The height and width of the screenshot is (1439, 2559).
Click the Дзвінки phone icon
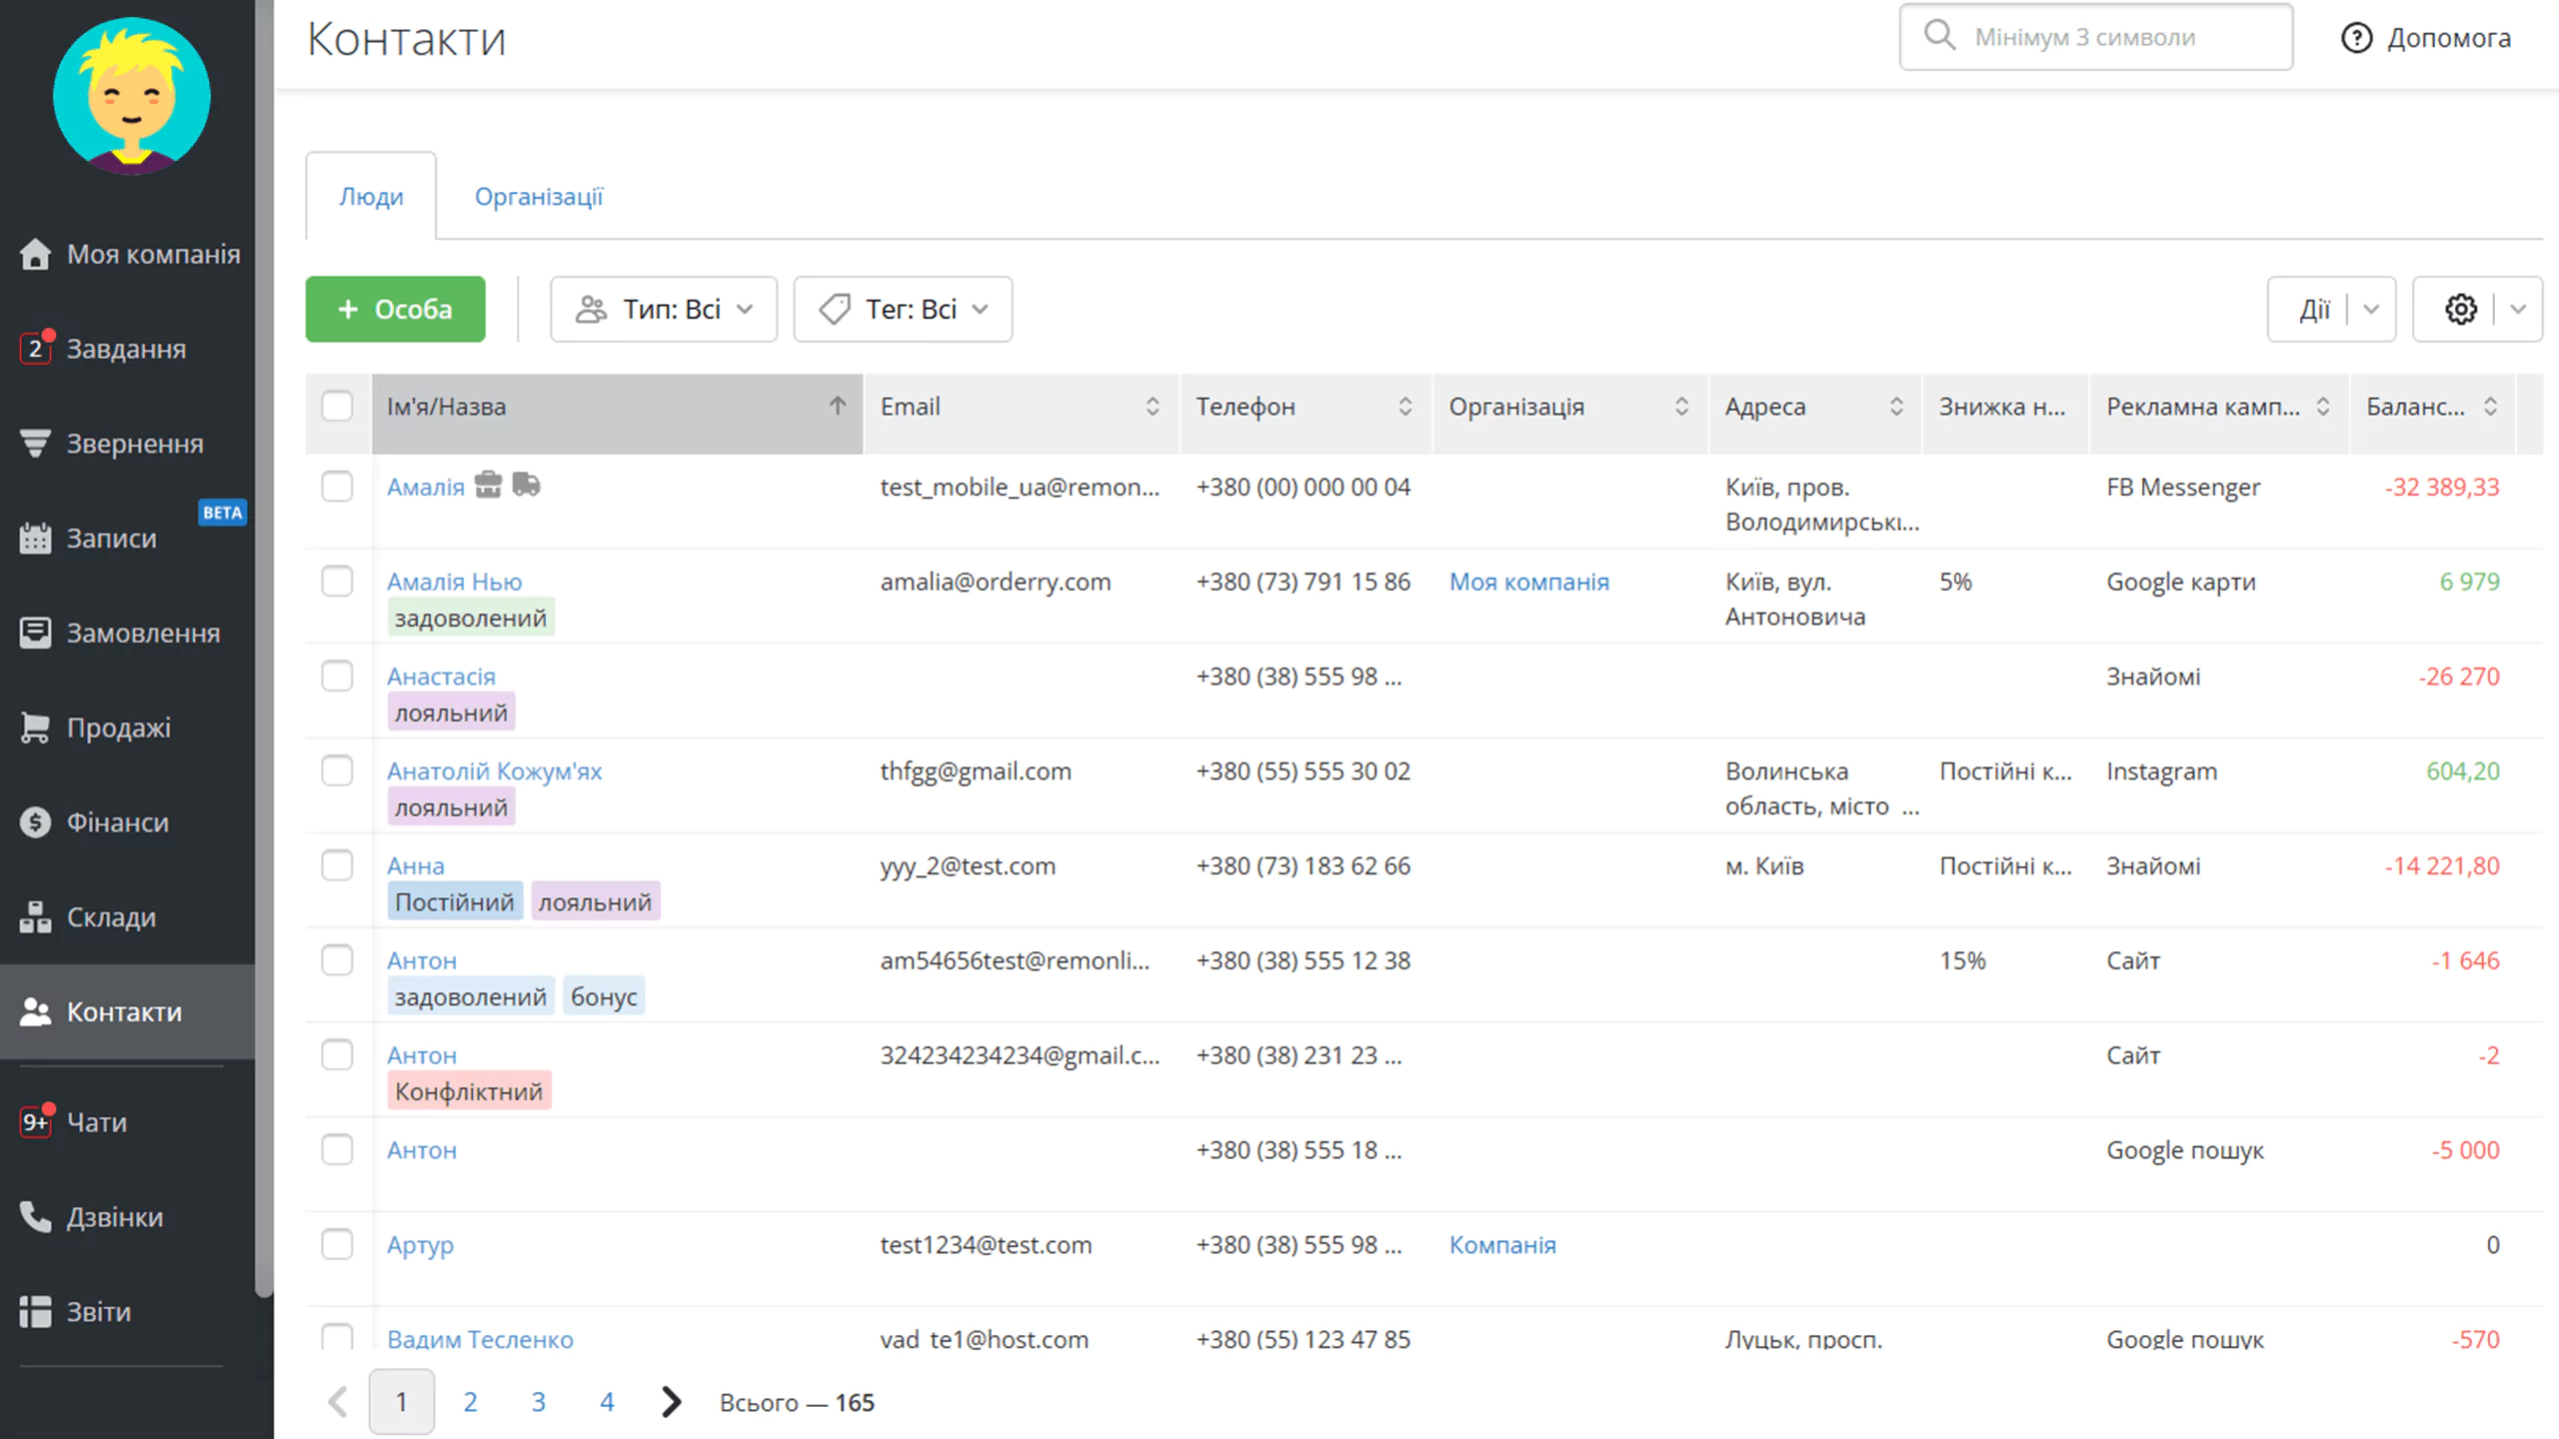pyautogui.click(x=35, y=1217)
